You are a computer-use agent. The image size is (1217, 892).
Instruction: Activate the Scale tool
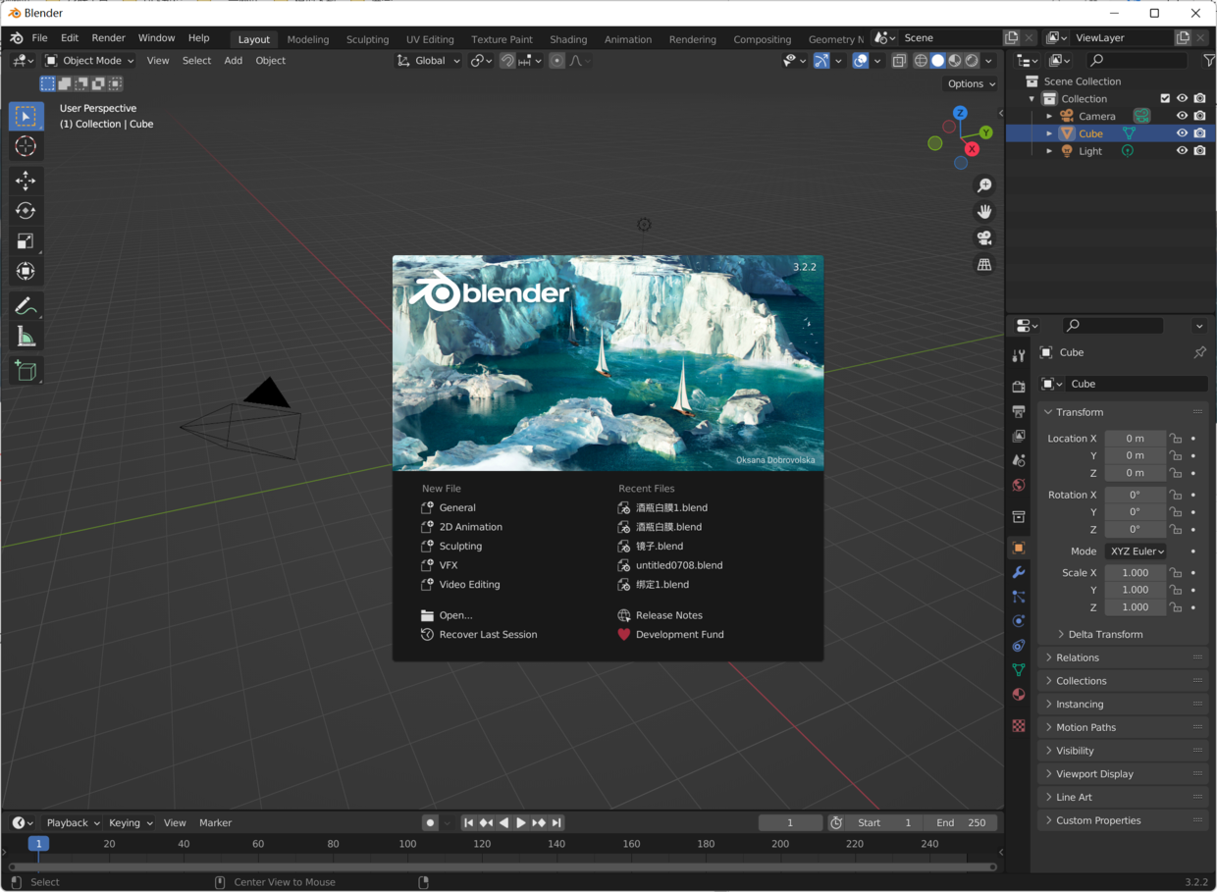[26, 241]
